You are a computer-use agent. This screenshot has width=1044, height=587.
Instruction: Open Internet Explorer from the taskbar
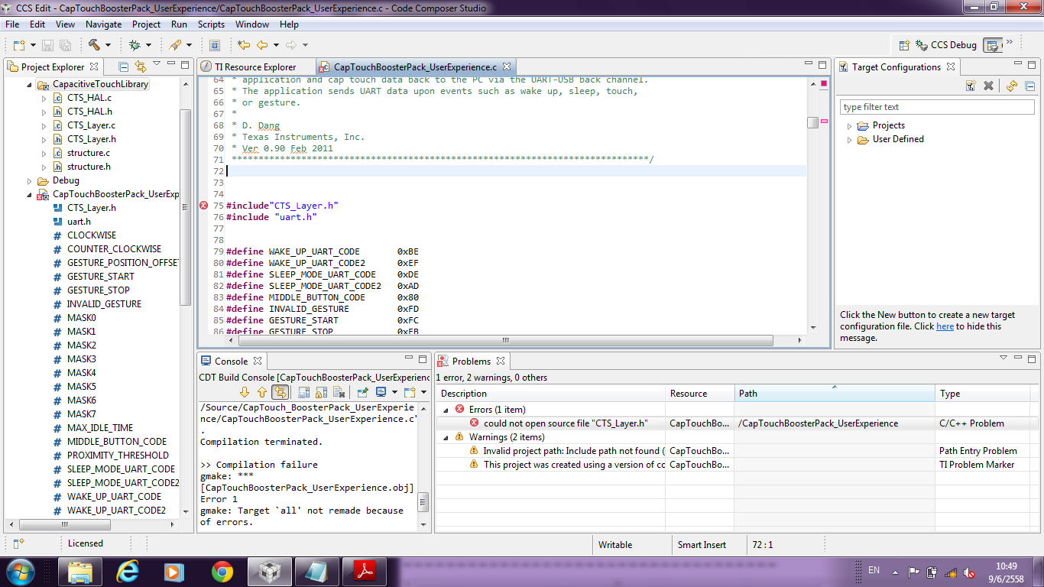[127, 571]
